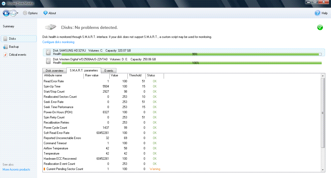Image resolution: width=331 pixels, height=178 pixels.
Task: Click the large disk drive header icon
Action: (51, 27)
